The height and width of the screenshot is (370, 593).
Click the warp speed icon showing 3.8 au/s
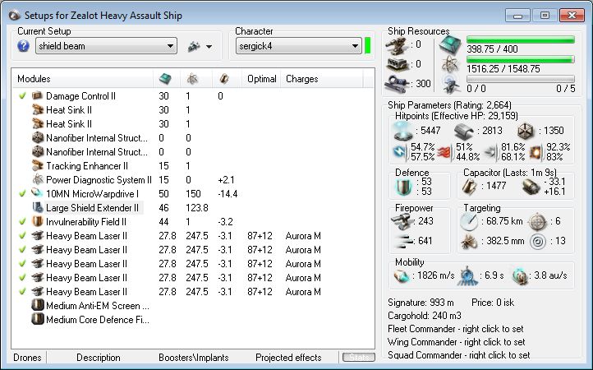(520, 276)
